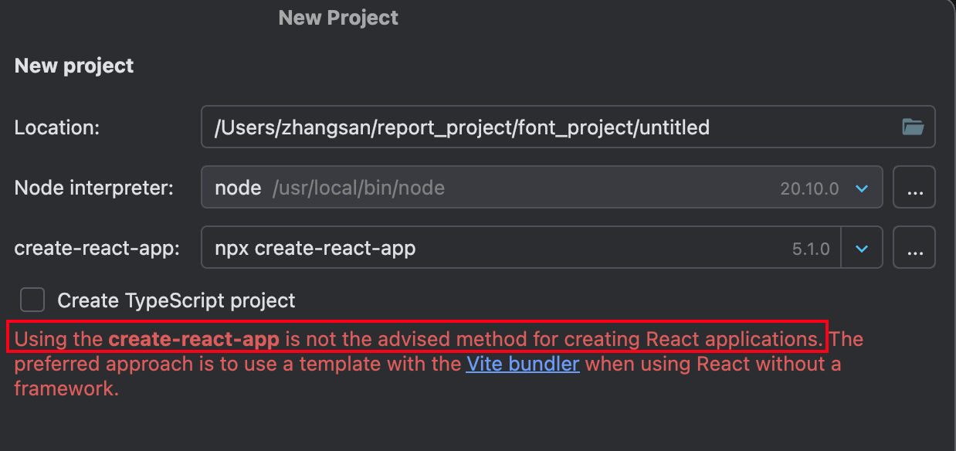
Task: Click the "Node interpreter:" label
Action: pyautogui.click(x=94, y=188)
